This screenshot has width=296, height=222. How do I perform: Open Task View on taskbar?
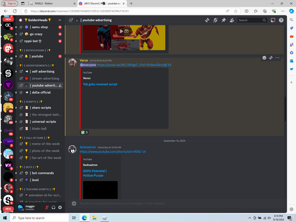[x=74, y=218]
